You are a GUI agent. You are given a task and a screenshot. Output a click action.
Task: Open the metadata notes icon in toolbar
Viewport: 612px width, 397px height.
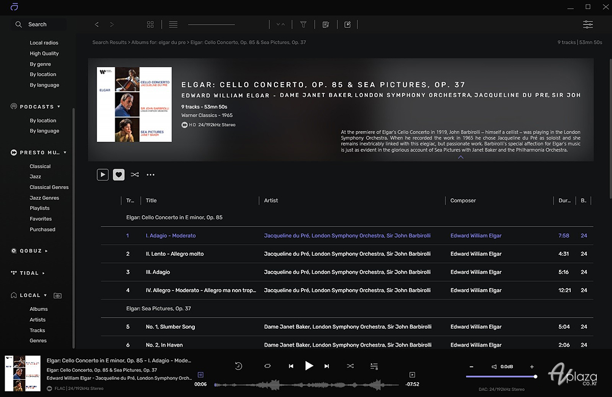tap(326, 24)
